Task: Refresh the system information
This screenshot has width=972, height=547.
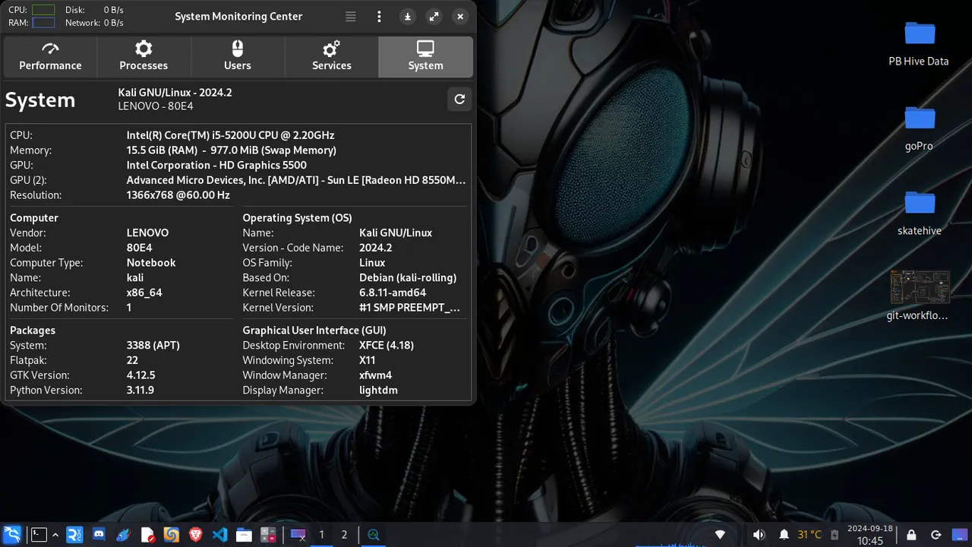Action: pos(459,99)
